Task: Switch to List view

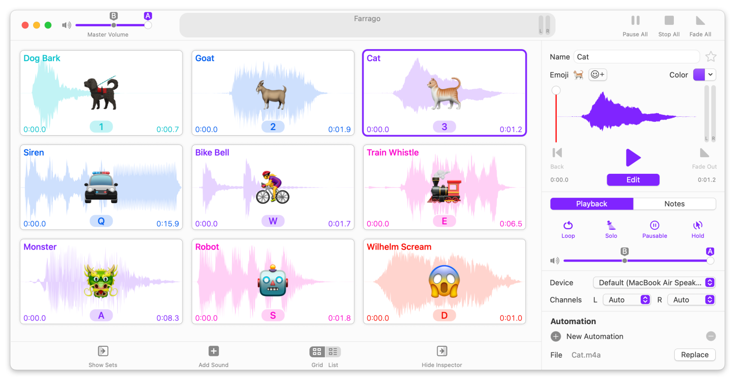Action: point(333,352)
